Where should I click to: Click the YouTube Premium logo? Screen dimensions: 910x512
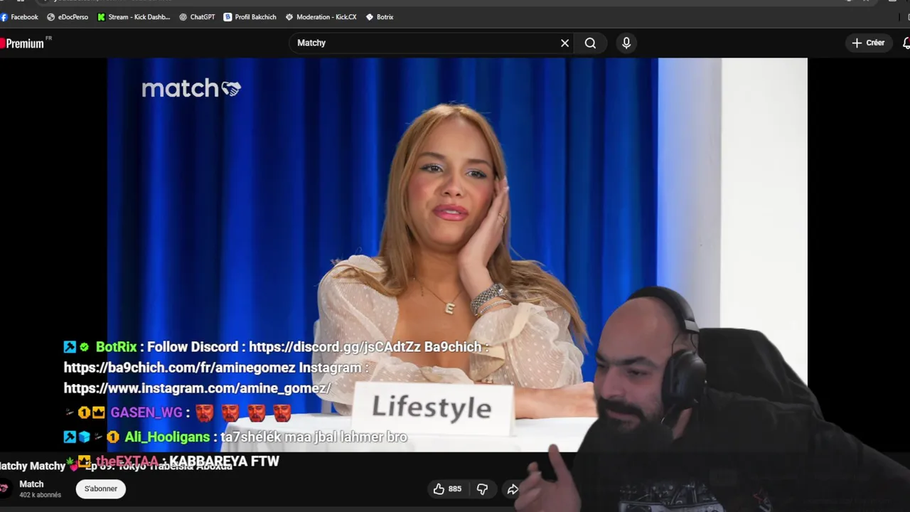click(x=23, y=43)
